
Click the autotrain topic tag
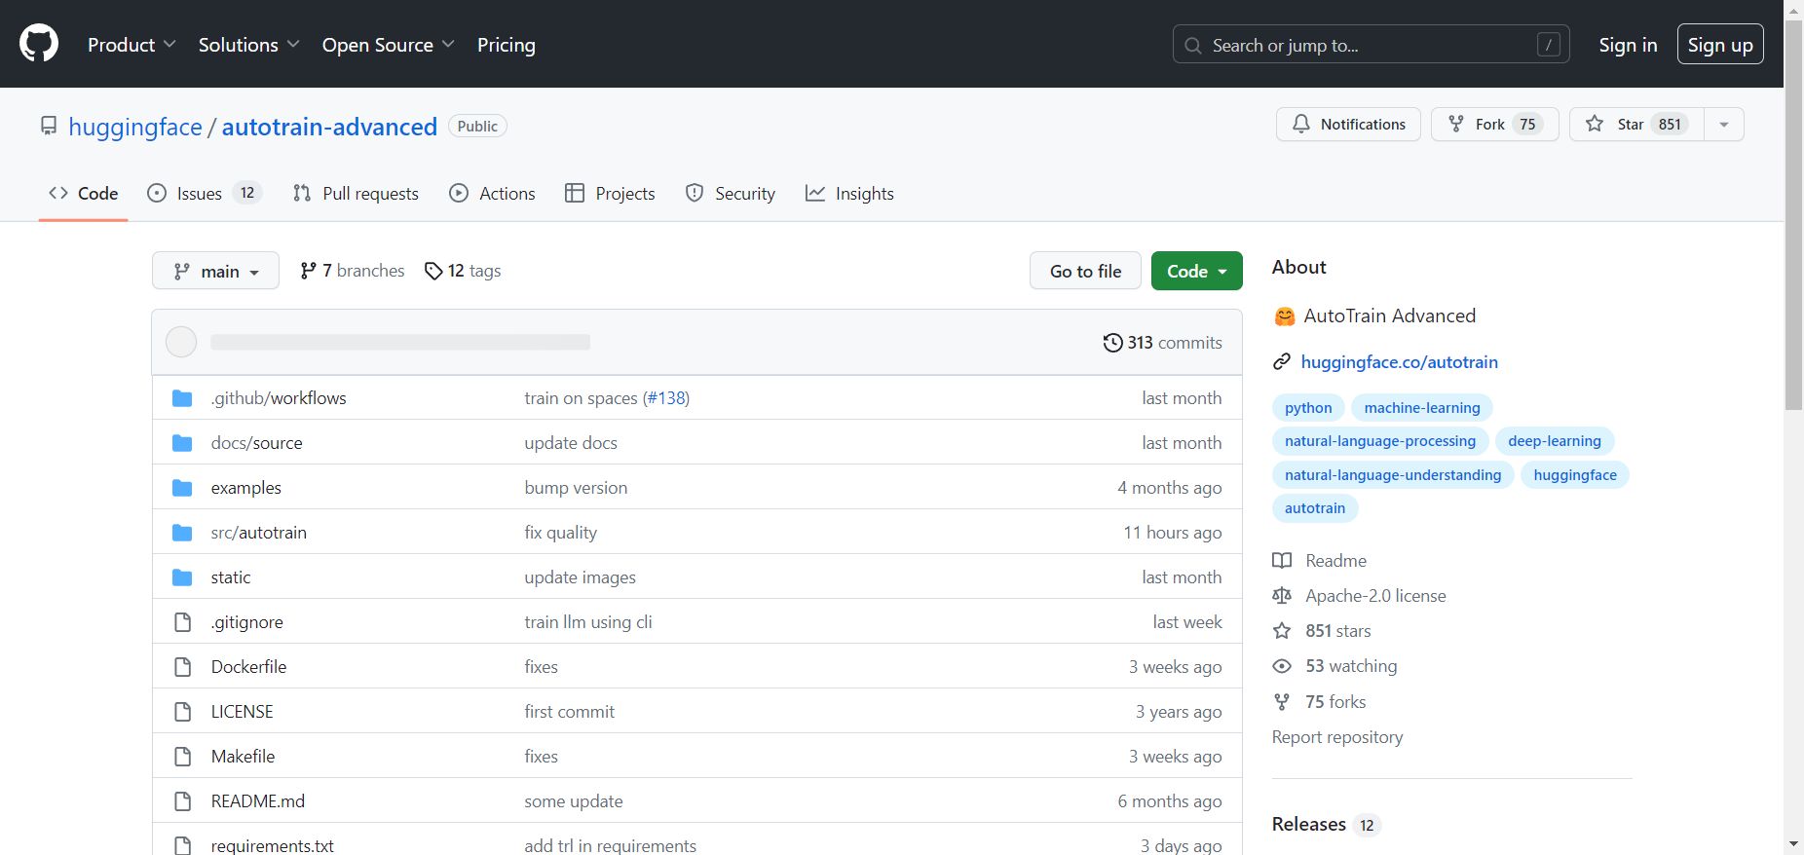pos(1315,508)
